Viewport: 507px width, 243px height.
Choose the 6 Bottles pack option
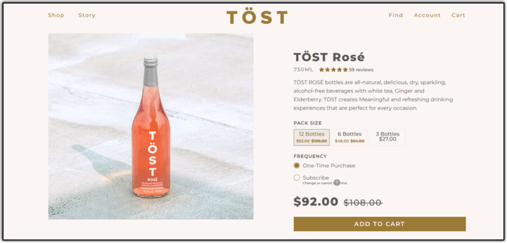point(350,137)
